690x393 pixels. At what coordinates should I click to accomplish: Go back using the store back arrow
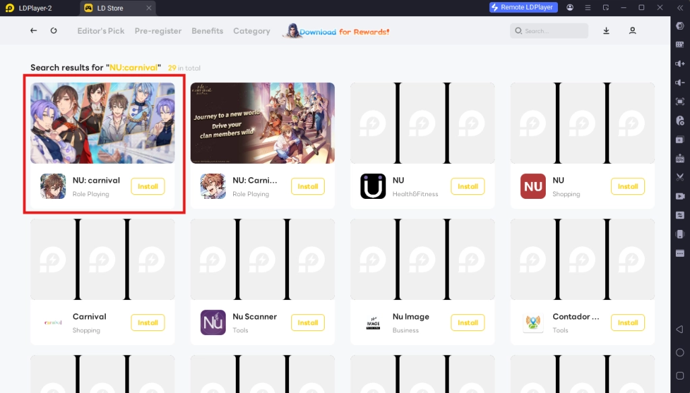click(x=34, y=31)
